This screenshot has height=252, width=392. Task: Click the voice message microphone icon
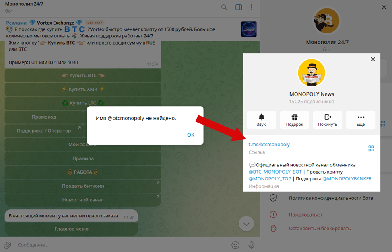pyautogui.click(x=252, y=245)
